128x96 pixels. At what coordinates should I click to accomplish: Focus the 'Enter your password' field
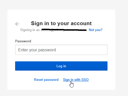(x=61, y=50)
